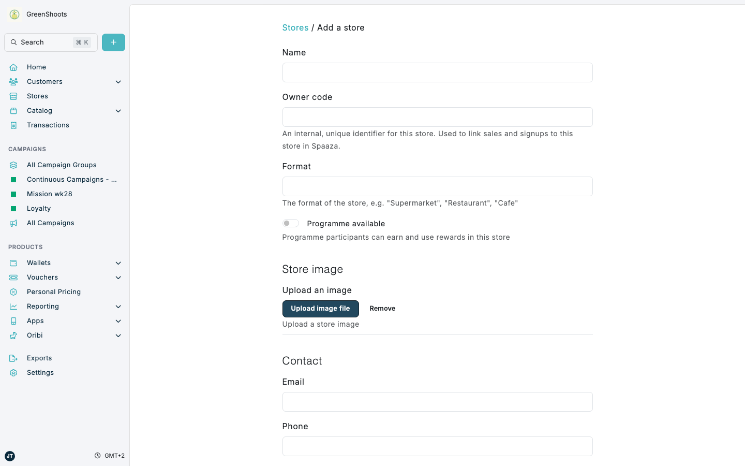Select the All Campaign Groups icon

tap(13, 165)
